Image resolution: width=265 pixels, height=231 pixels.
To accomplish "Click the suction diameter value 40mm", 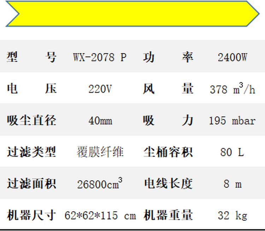I will [100, 121].
